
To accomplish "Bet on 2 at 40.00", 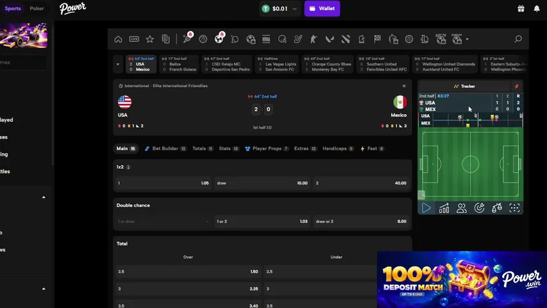I will tap(361, 183).
